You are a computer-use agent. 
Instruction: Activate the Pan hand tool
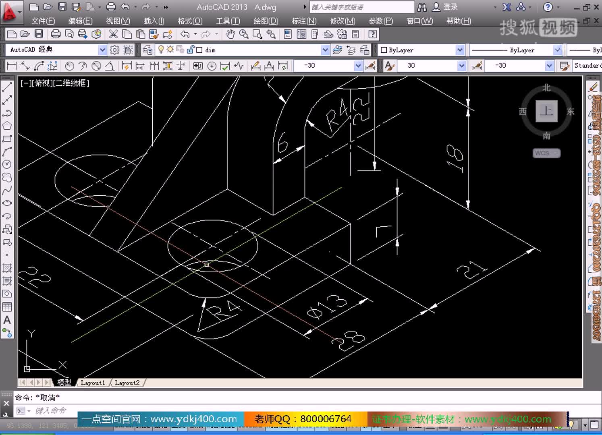[x=230, y=34]
